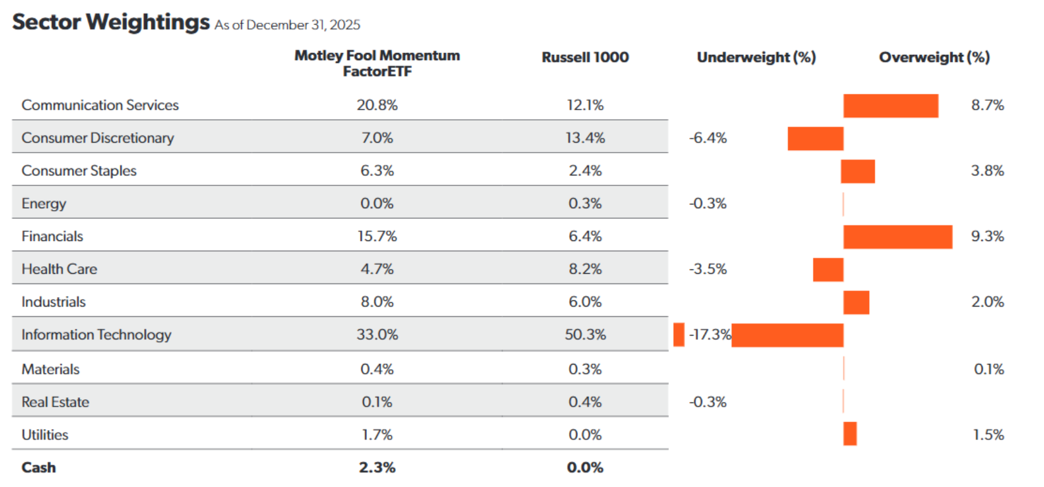
Task: Click the Utilities overweight bar
Action: 850,434
